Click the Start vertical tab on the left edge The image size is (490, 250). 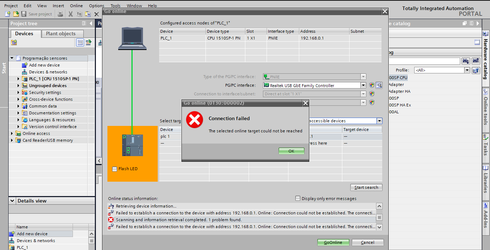point(4,68)
